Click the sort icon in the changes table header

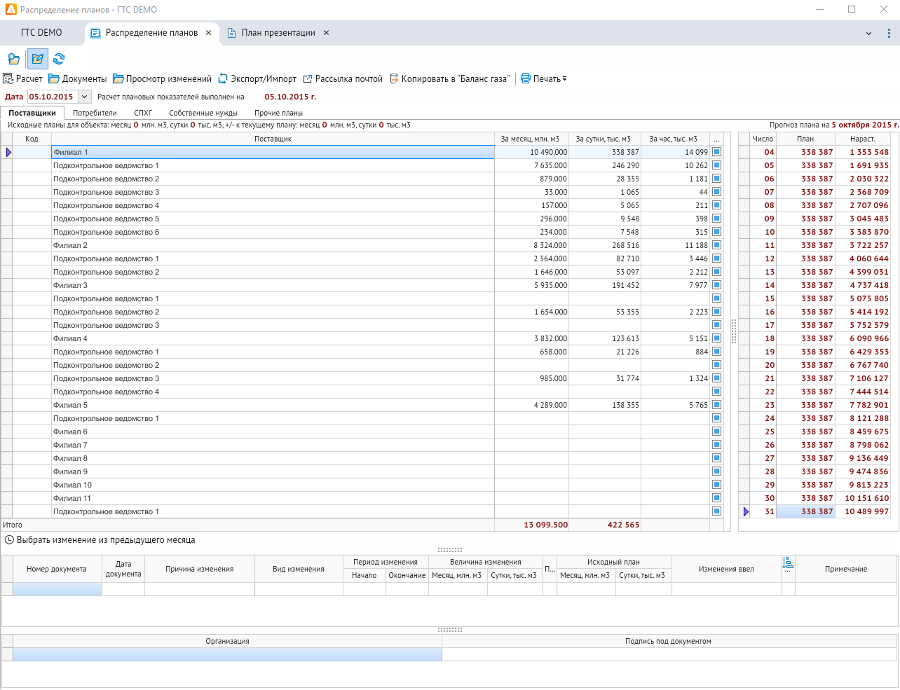(x=788, y=563)
